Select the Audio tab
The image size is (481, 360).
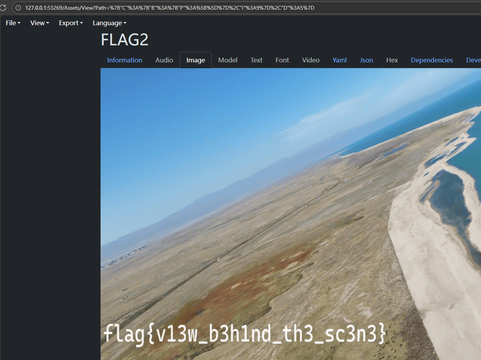tap(164, 60)
